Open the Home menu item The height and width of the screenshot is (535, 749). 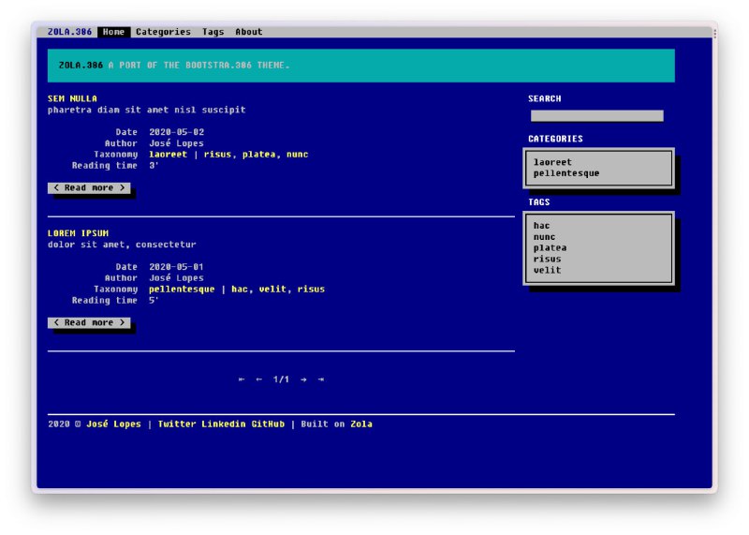[113, 32]
